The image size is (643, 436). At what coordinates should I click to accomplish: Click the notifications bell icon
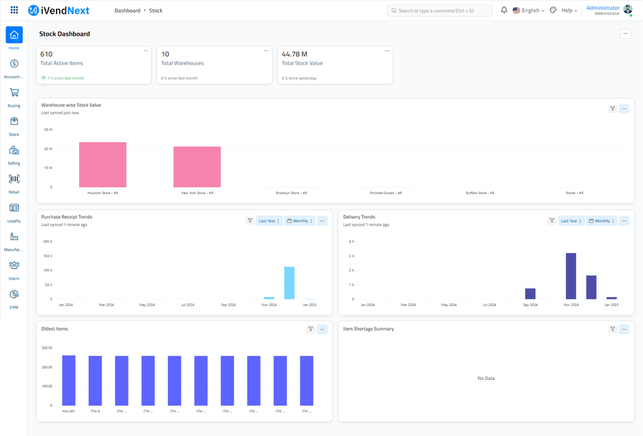pos(504,10)
